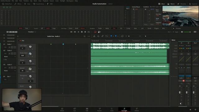The width and height of the screenshot is (199, 112).
Task: Click the fast forward transport button
Action: (75, 32)
